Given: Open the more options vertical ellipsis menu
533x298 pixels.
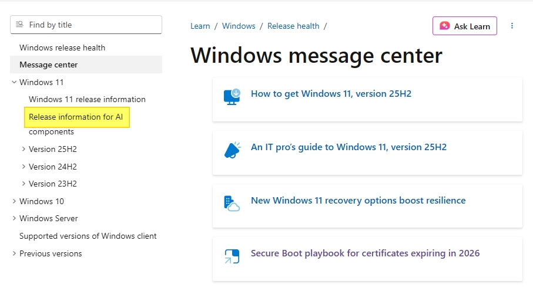Looking at the screenshot, I should click(x=512, y=26).
